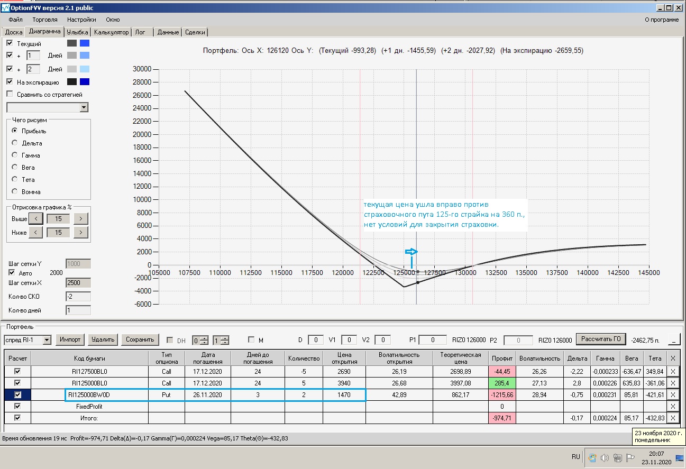This screenshot has width=686, height=469.
Task: Click the X button in the FixedProfit row
Action: pyautogui.click(x=673, y=407)
